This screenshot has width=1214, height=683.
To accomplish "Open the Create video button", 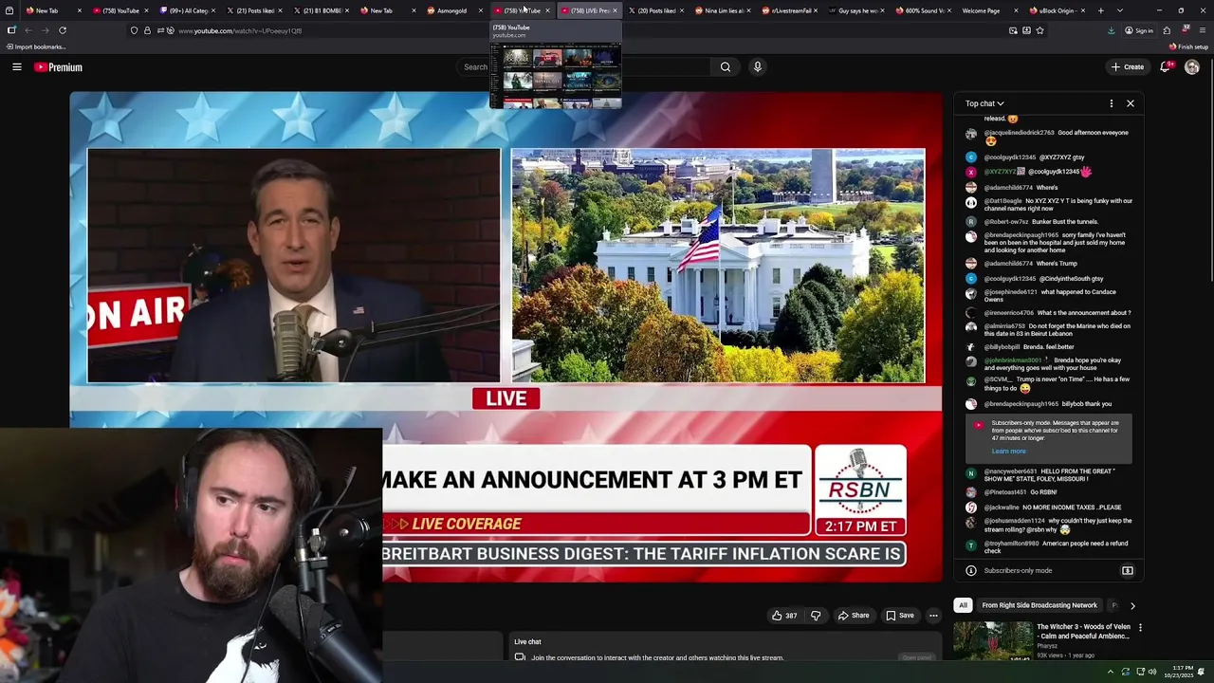I will tap(1128, 67).
